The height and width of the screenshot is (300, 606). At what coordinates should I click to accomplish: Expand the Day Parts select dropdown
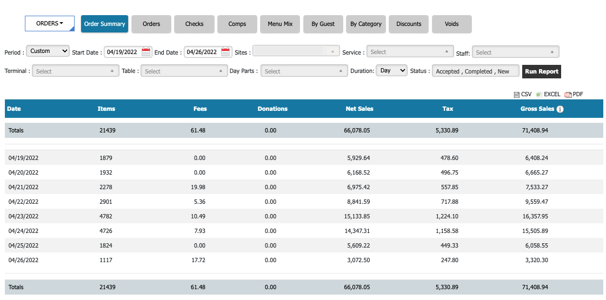[x=304, y=71]
